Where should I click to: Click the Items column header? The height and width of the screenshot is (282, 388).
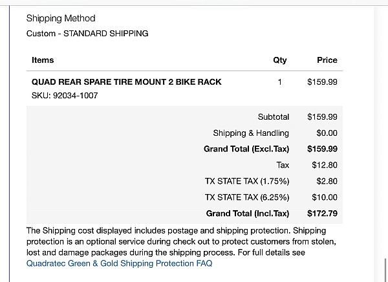click(43, 60)
